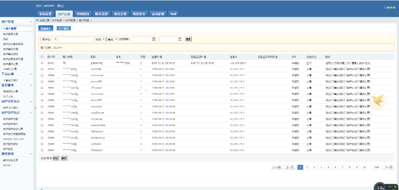Click the home icon in the breadcrumb

click(37, 21)
